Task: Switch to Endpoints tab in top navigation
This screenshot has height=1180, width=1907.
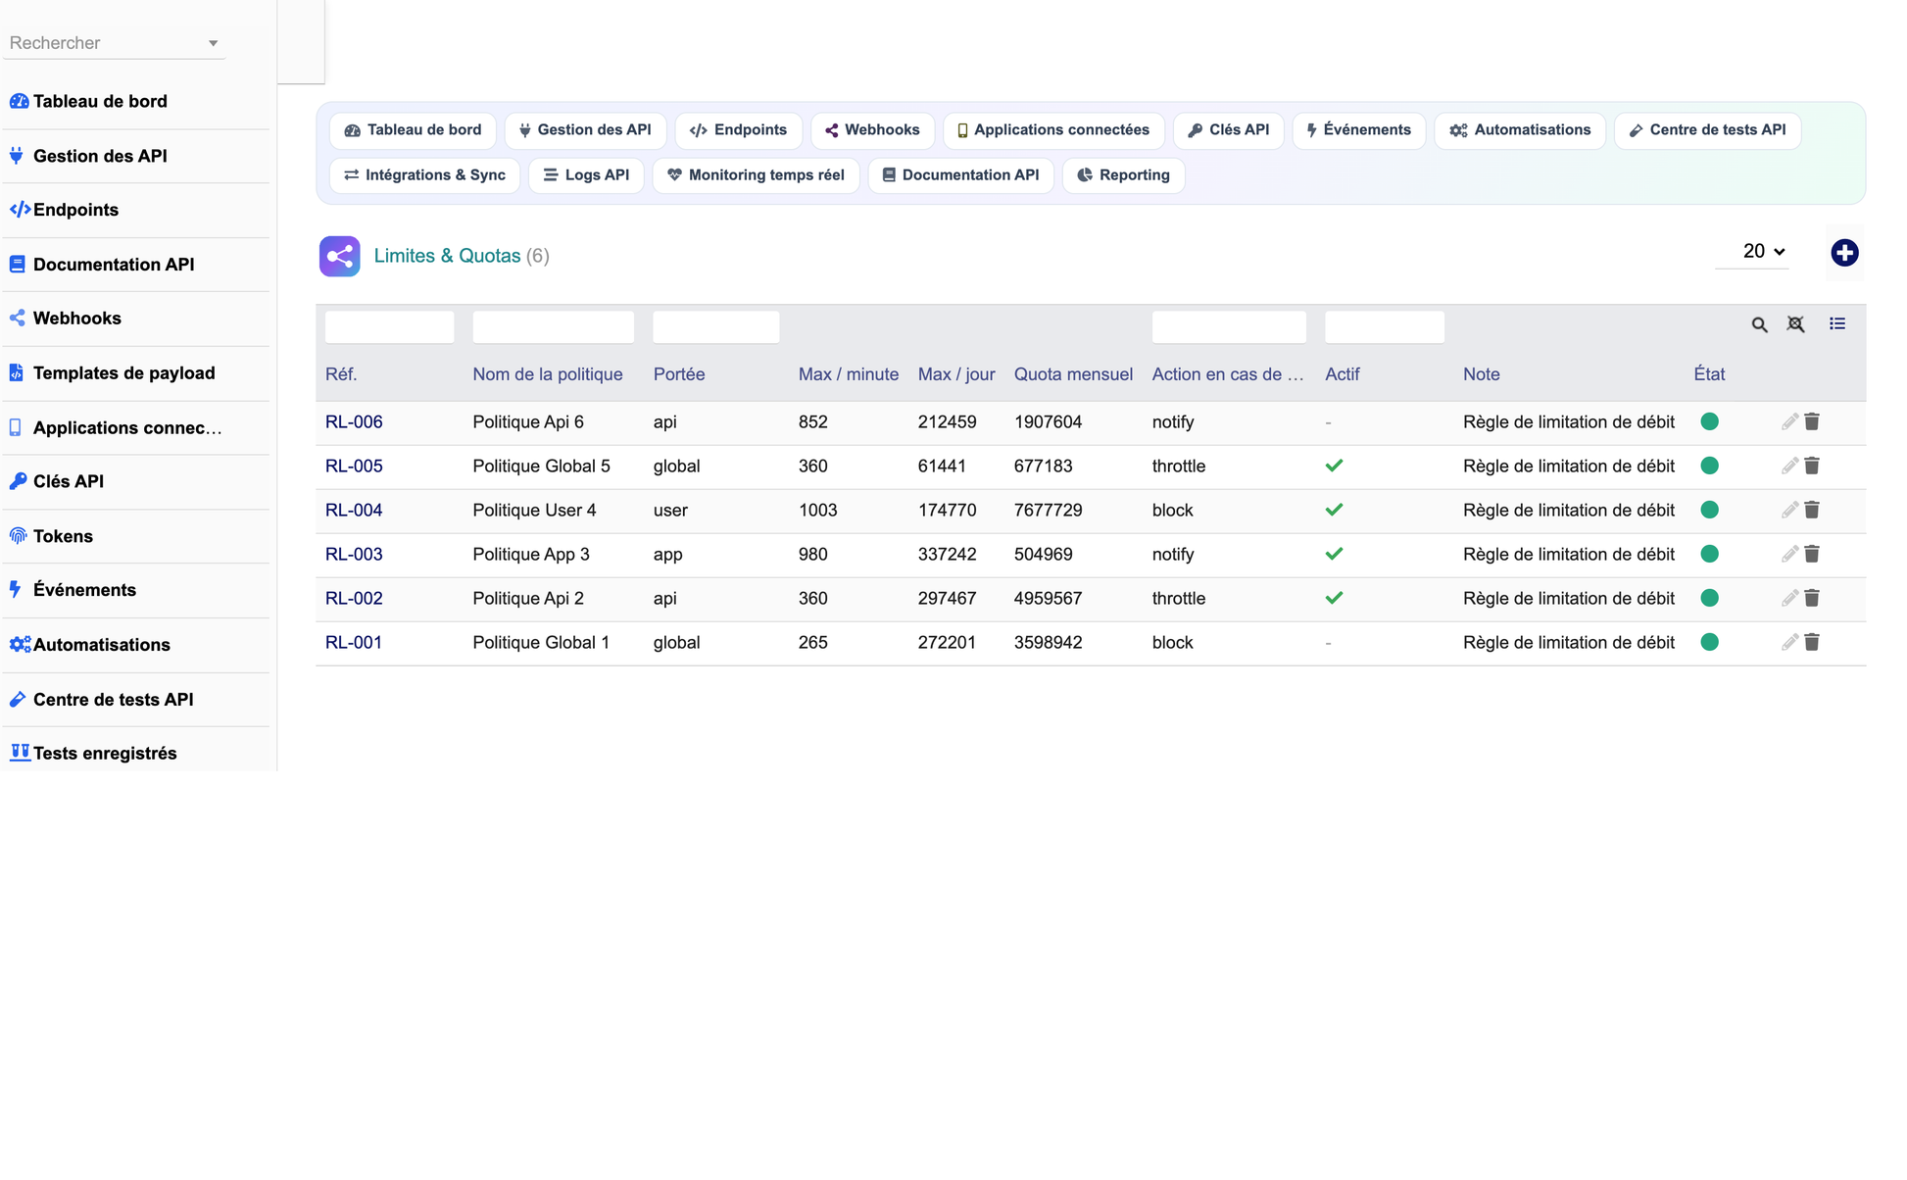Action: point(738,130)
